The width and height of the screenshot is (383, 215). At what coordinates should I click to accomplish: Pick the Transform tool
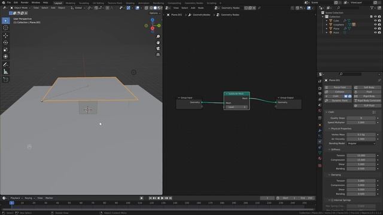click(5, 57)
